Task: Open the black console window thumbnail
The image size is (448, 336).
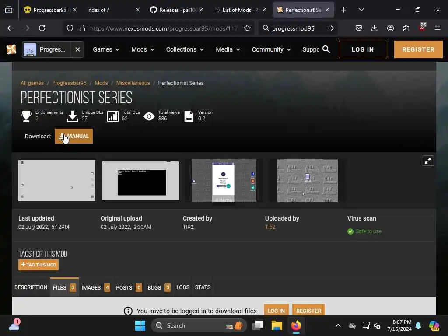Action: click(140, 181)
